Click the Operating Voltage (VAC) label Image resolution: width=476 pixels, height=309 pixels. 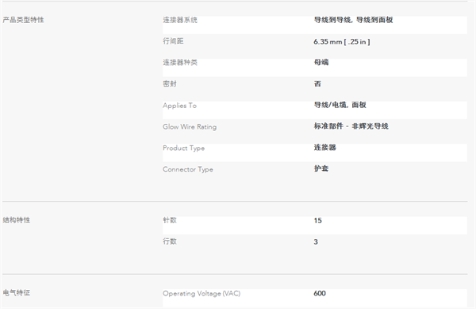click(202, 293)
